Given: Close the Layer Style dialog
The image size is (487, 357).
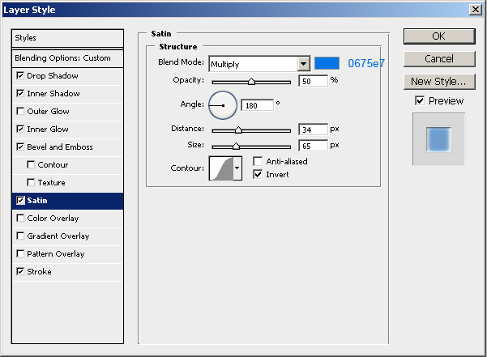Looking at the screenshot, I should point(474,9).
